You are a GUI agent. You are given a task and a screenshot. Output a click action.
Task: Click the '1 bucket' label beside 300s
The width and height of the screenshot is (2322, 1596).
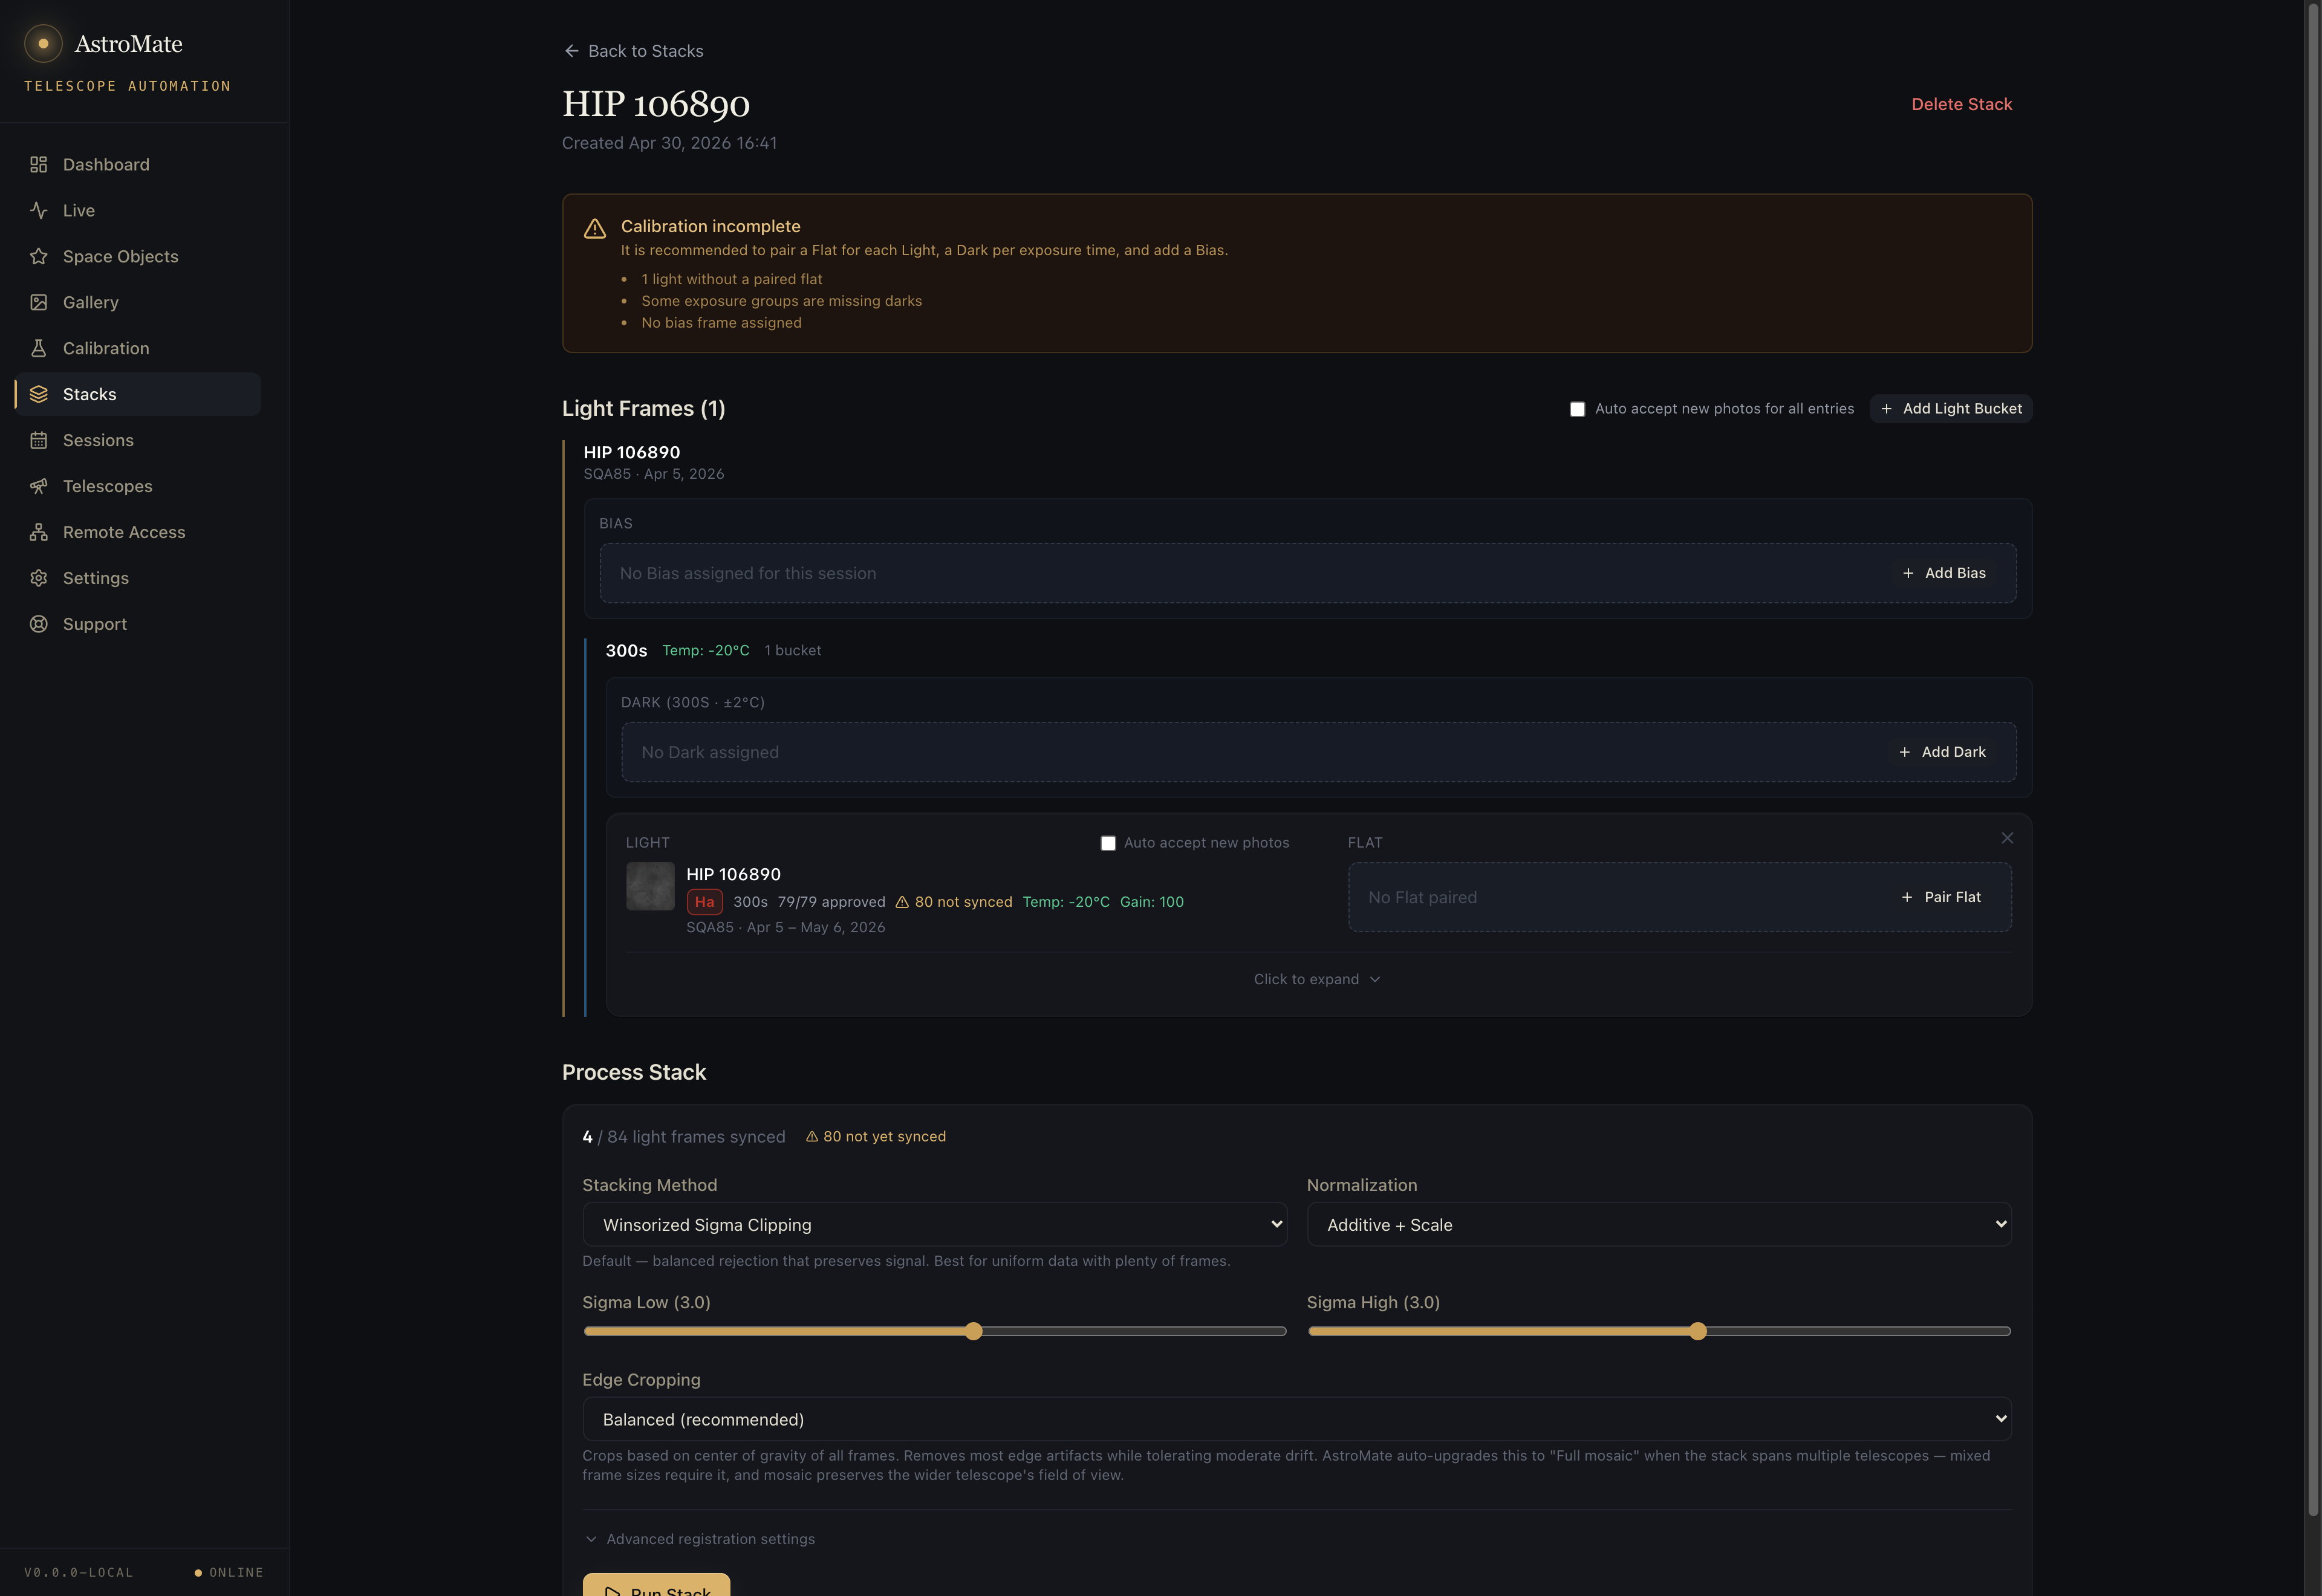792,650
